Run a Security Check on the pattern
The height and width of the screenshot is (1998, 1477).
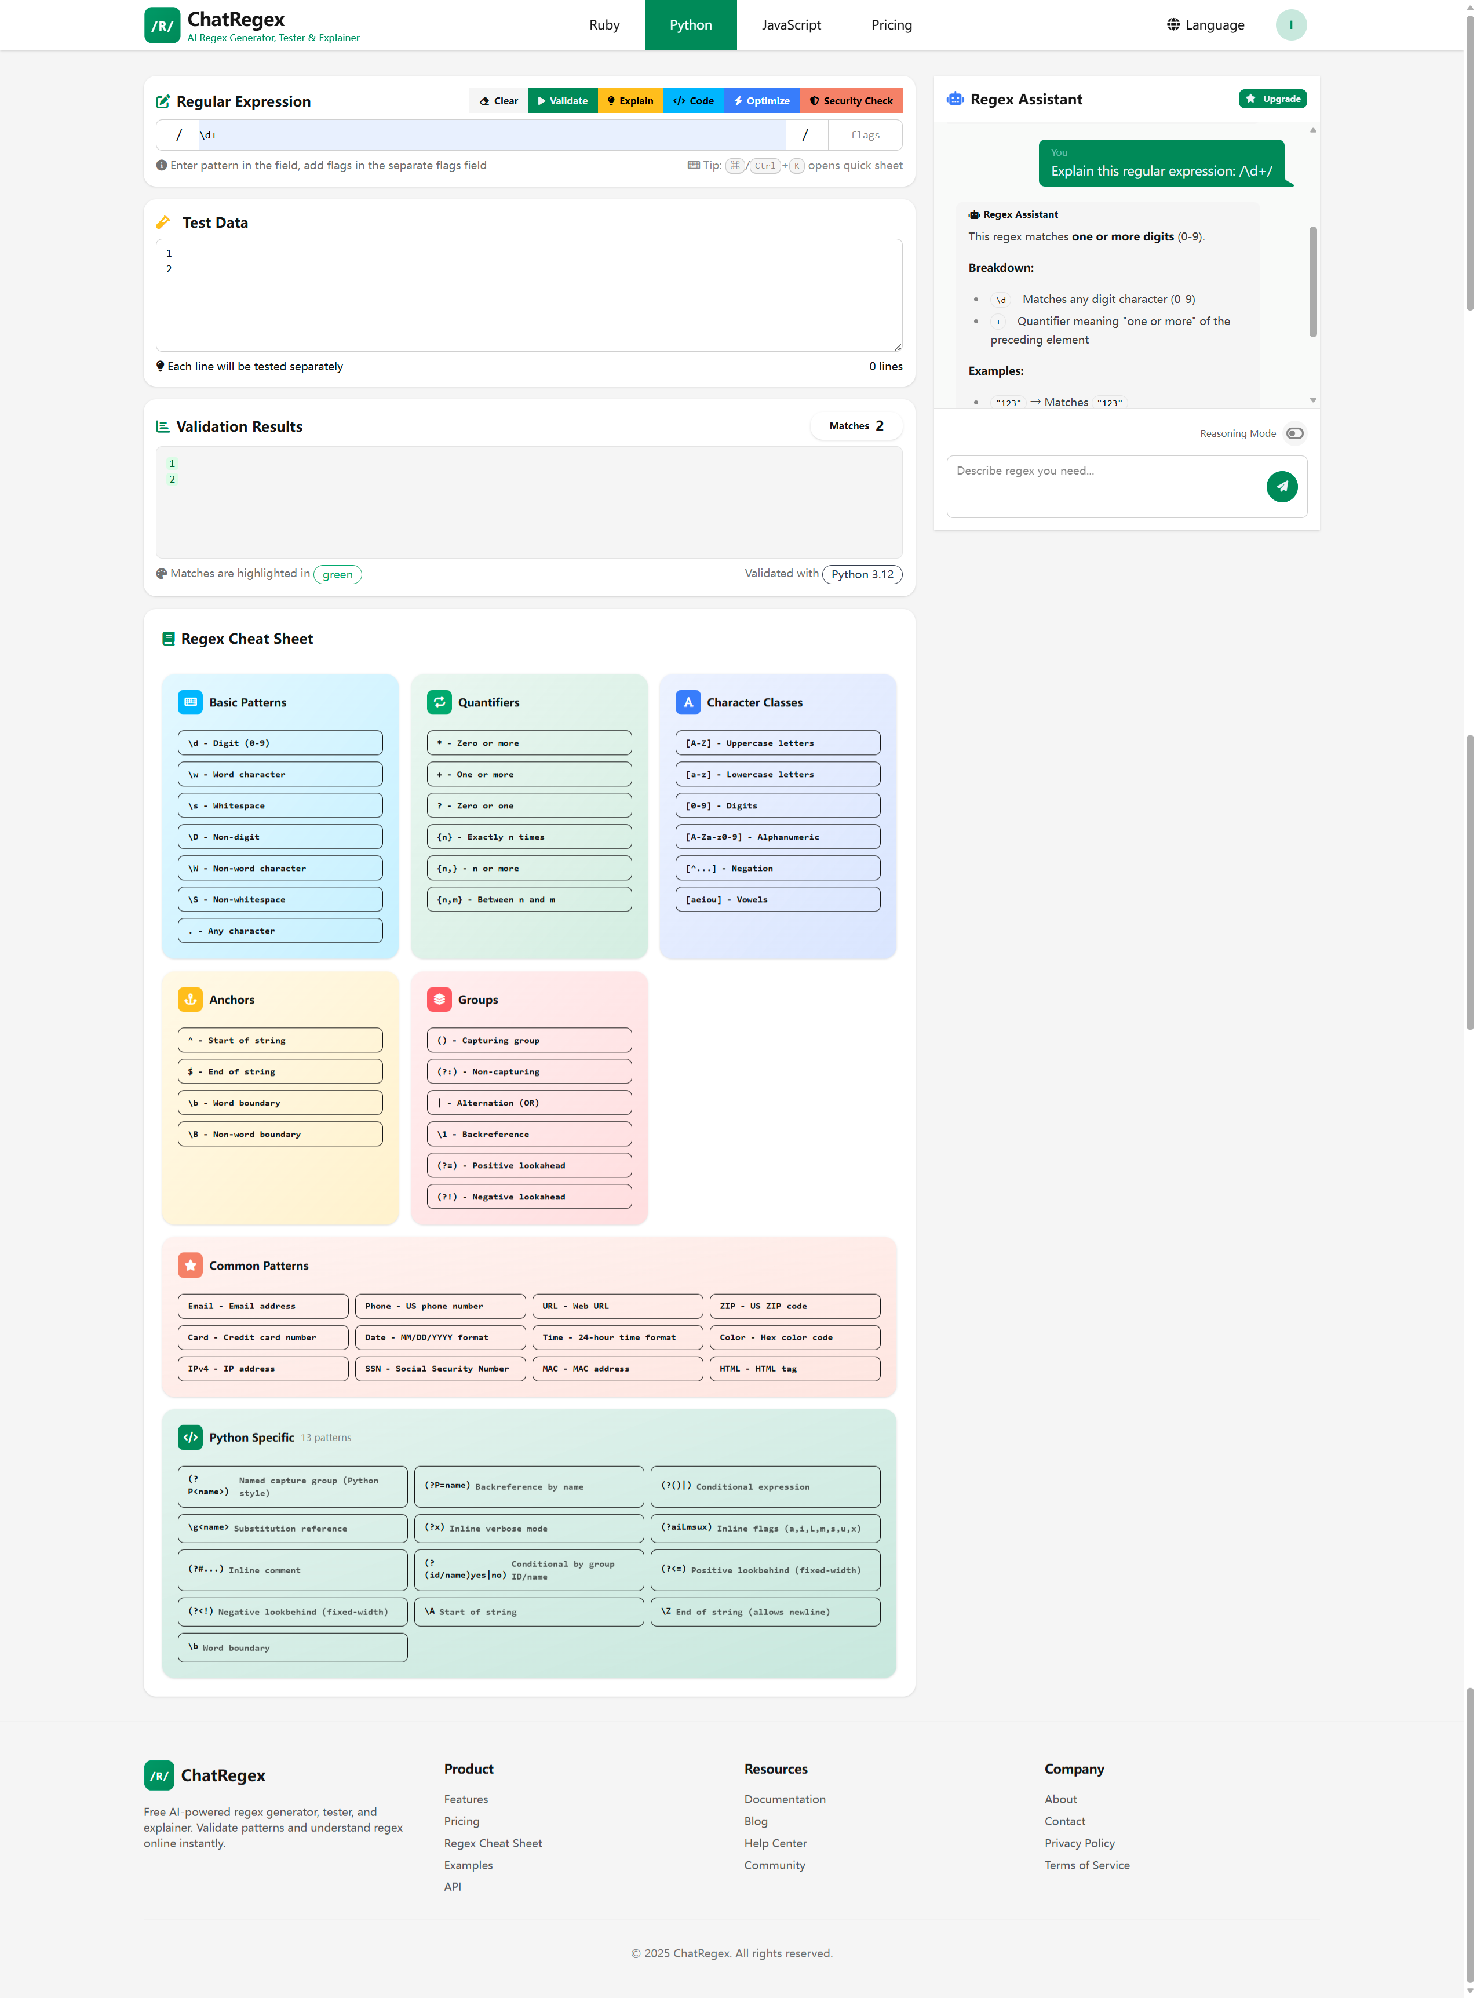tap(850, 100)
